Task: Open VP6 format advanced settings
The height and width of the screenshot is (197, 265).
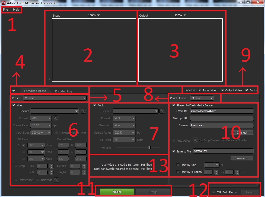Action: [x=55, y=118]
